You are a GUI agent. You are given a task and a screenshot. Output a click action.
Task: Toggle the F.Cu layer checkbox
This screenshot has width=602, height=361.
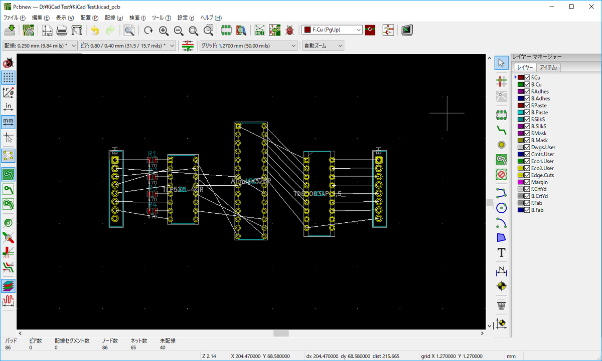527,78
